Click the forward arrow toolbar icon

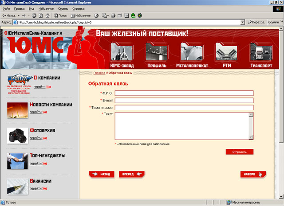[24, 16]
